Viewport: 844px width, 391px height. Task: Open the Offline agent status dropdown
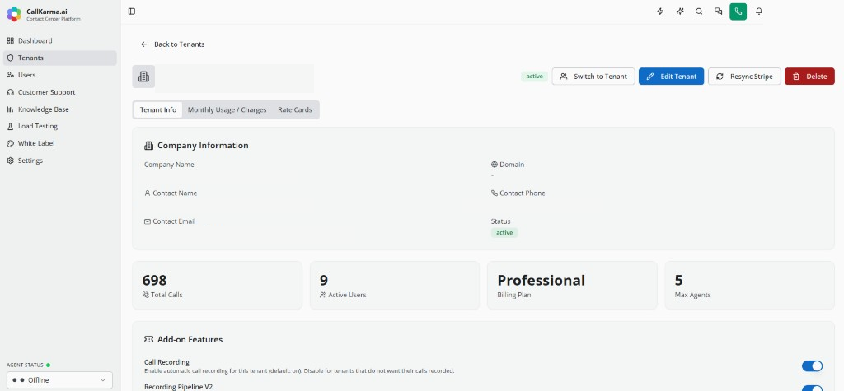tap(59, 380)
